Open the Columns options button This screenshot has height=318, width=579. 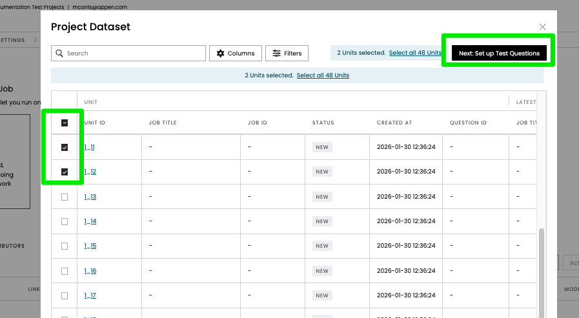point(235,54)
